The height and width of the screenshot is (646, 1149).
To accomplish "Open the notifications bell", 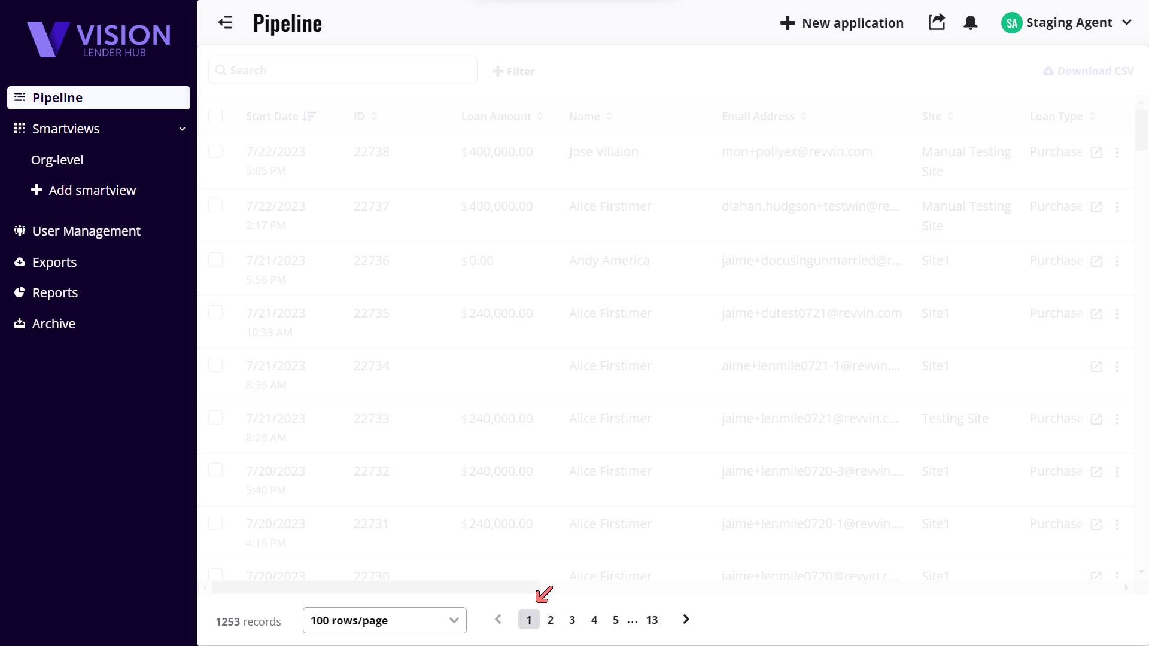I will [970, 23].
